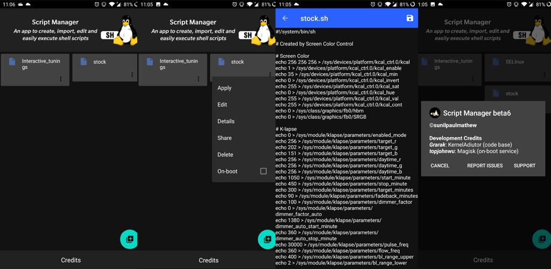The image size is (551, 269).
Task: Click the stock.sh title in the editor toolbar
Action: [314, 18]
